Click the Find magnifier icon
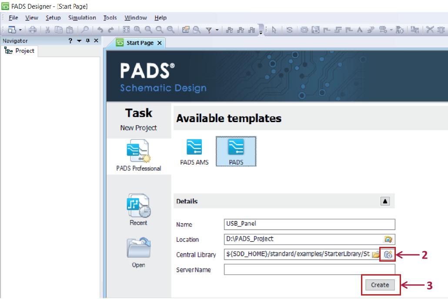Viewport: 448px width, 299px height. tap(85, 30)
